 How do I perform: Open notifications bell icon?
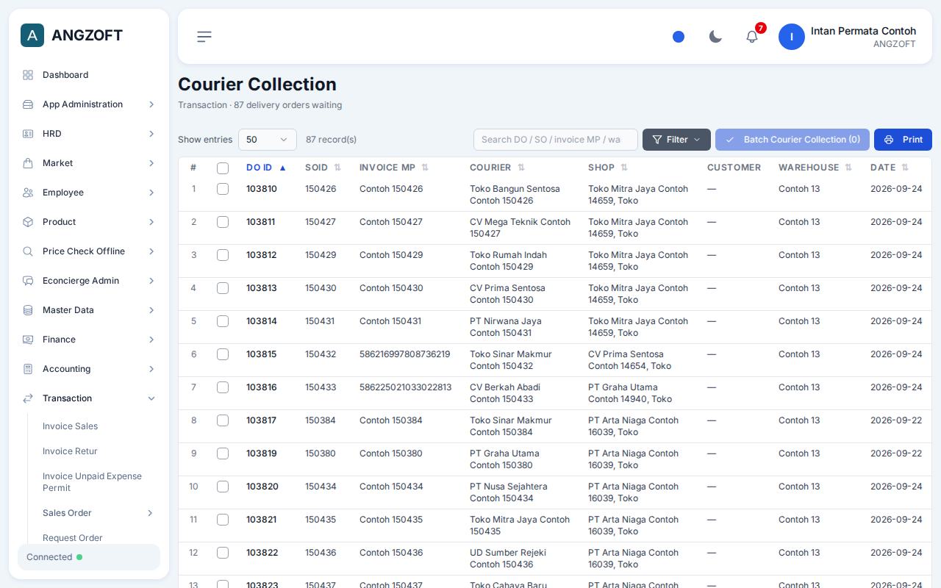pos(752,37)
